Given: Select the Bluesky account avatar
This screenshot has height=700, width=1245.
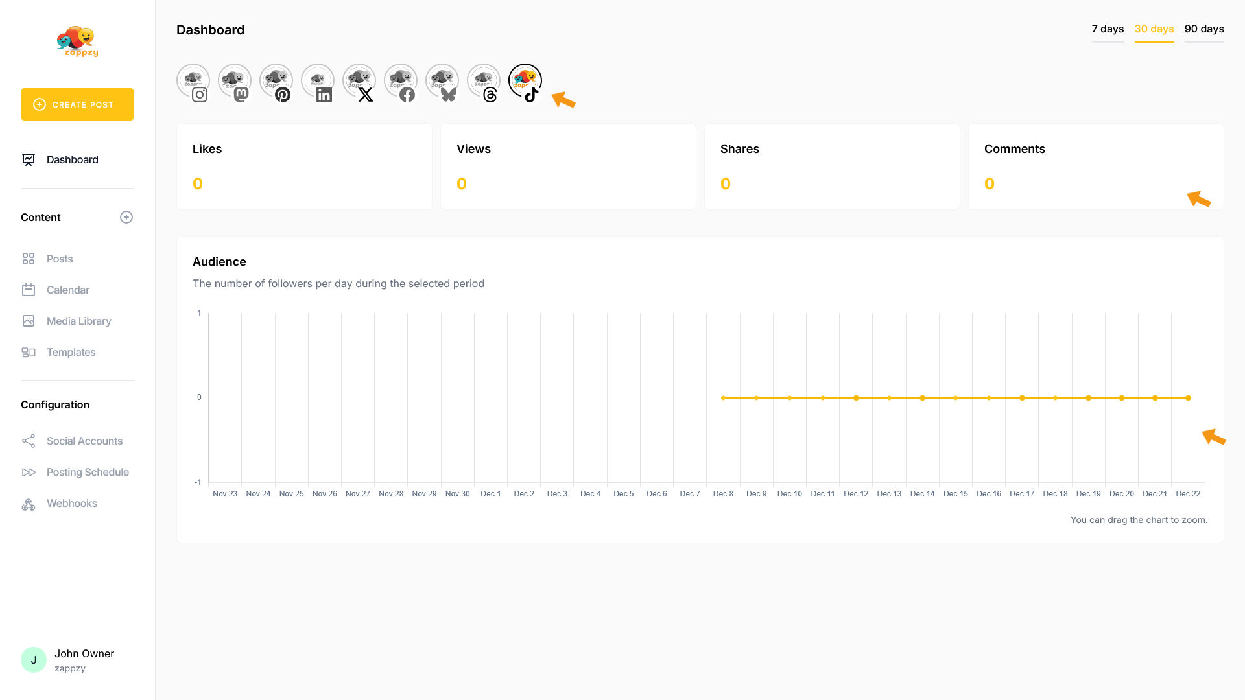Looking at the screenshot, I should pos(442,81).
